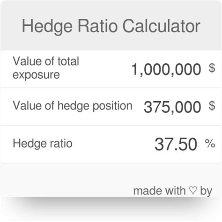Click the word 'position' in the second row
This screenshot has width=222, height=222.
[x=112, y=106]
